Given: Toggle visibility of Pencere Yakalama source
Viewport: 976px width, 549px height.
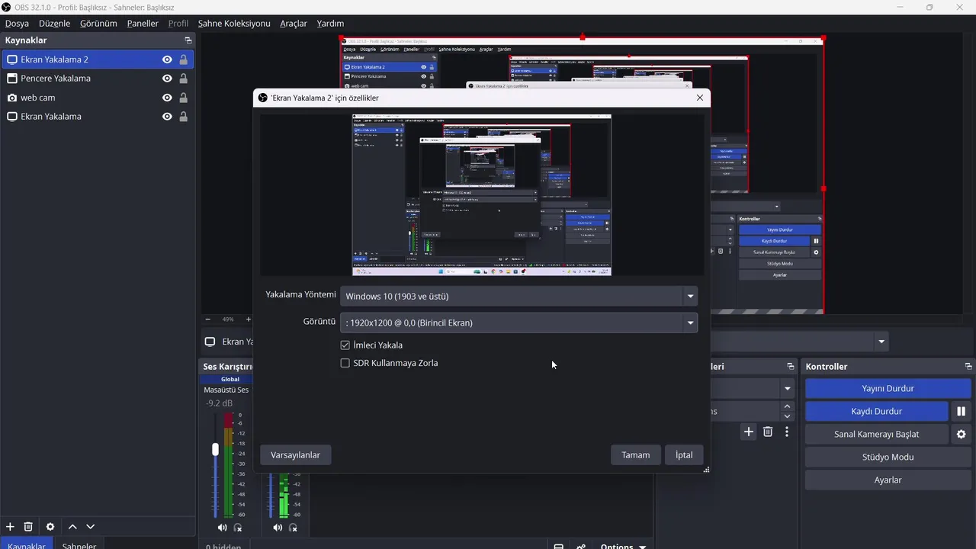Looking at the screenshot, I should 167,79.
